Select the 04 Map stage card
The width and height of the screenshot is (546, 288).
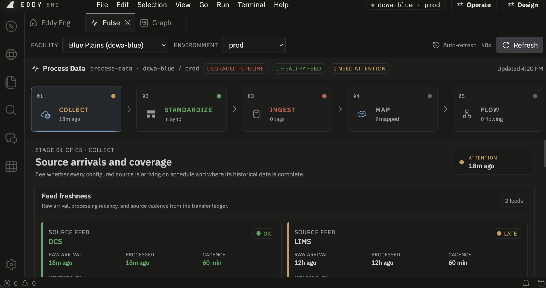(392, 109)
